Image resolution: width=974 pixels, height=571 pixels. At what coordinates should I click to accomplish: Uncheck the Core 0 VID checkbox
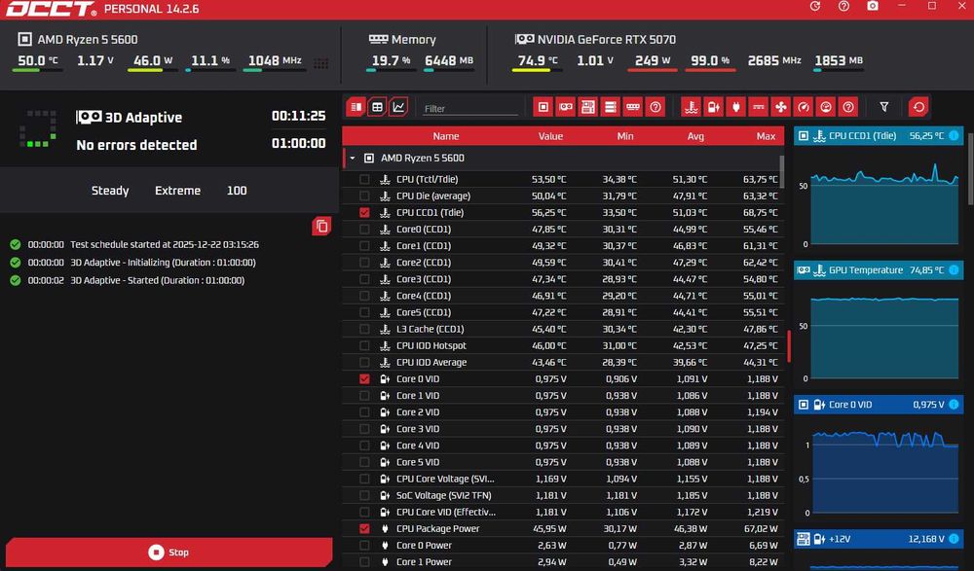[364, 378]
